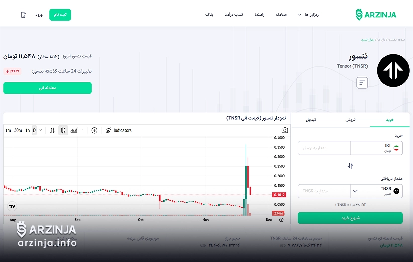Switch to the فروش (sell) tab
This screenshot has height=262, width=413.
(x=350, y=120)
